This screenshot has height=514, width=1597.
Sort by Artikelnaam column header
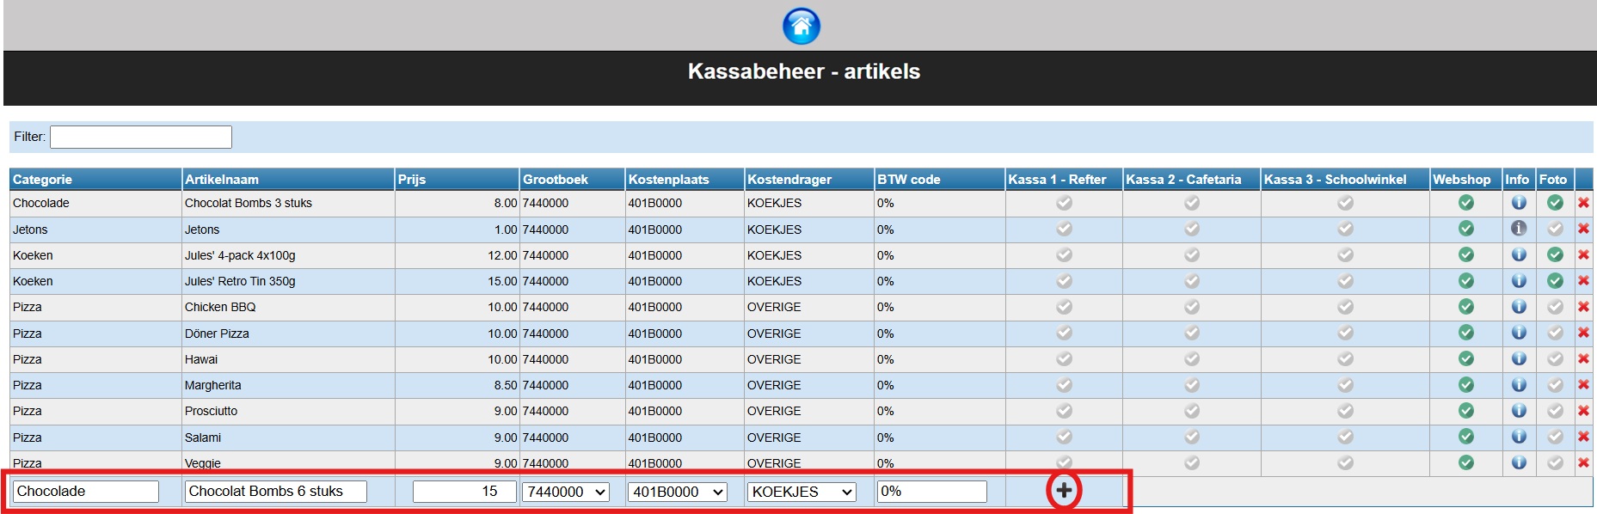(x=222, y=180)
